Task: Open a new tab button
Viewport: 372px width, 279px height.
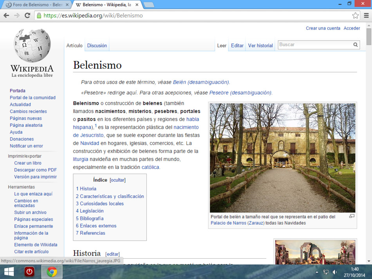Action: tap(149, 5)
